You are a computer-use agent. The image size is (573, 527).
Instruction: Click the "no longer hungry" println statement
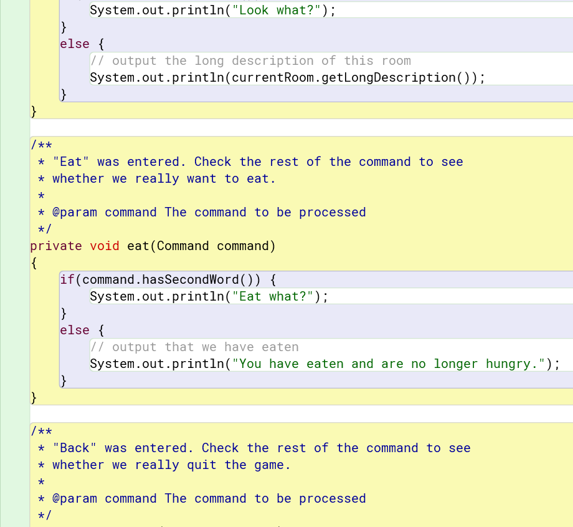[x=325, y=364]
